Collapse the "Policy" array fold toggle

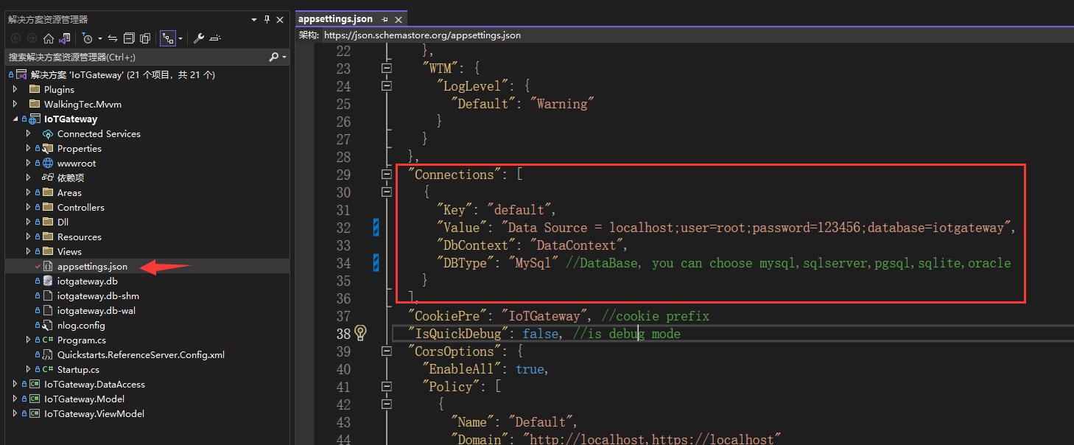click(x=386, y=387)
